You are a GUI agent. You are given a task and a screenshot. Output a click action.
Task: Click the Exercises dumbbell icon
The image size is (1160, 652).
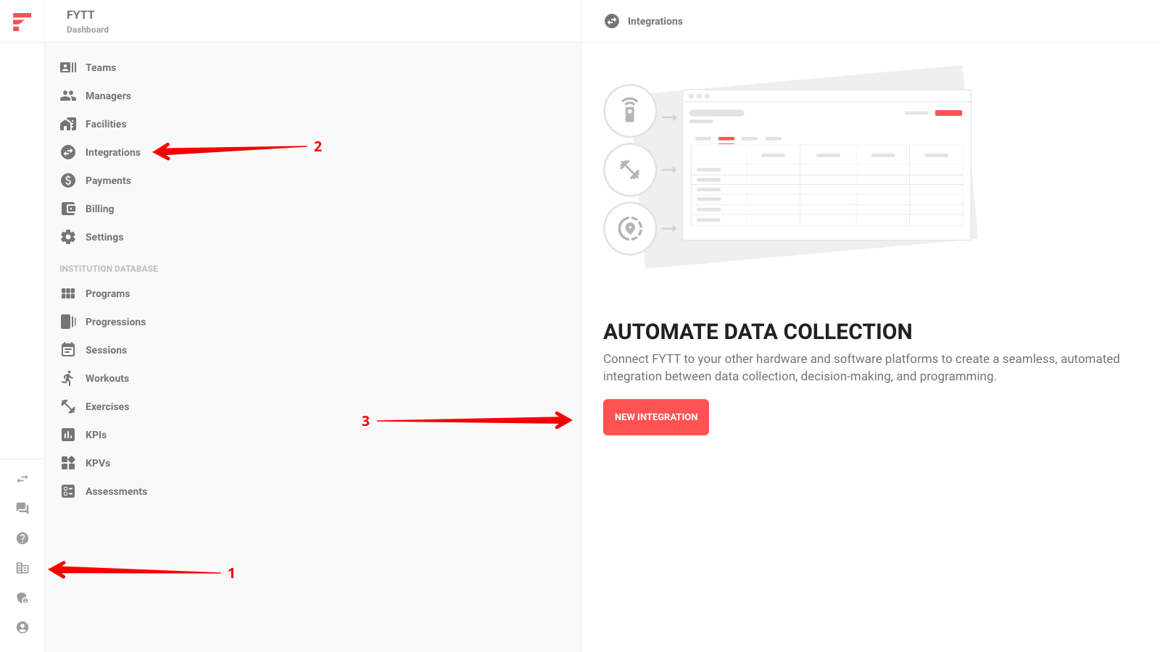(x=68, y=406)
